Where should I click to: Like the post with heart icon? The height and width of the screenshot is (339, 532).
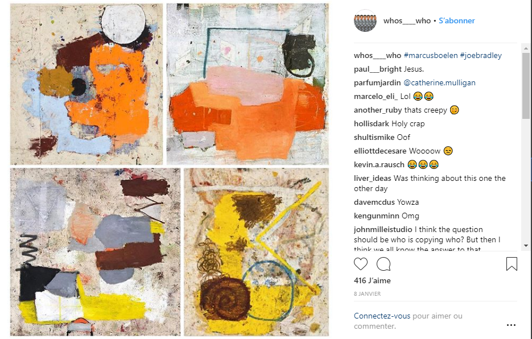click(x=360, y=264)
